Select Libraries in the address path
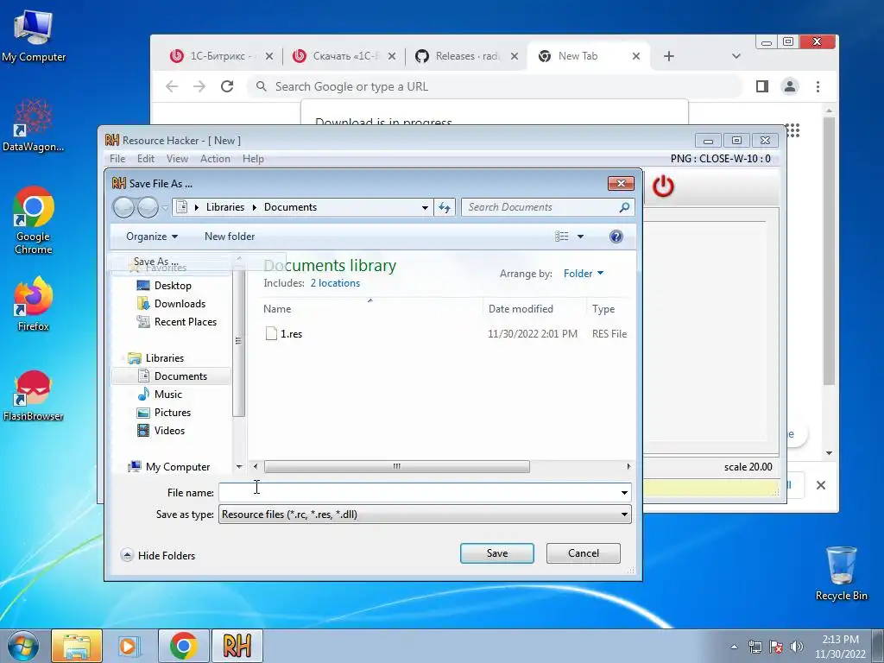This screenshot has width=884, height=663. coord(225,207)
